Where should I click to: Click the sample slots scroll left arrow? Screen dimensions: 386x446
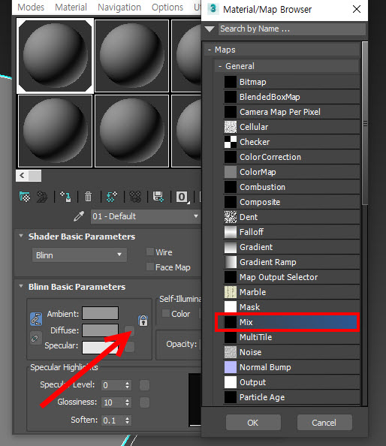[x=23, y=176]
